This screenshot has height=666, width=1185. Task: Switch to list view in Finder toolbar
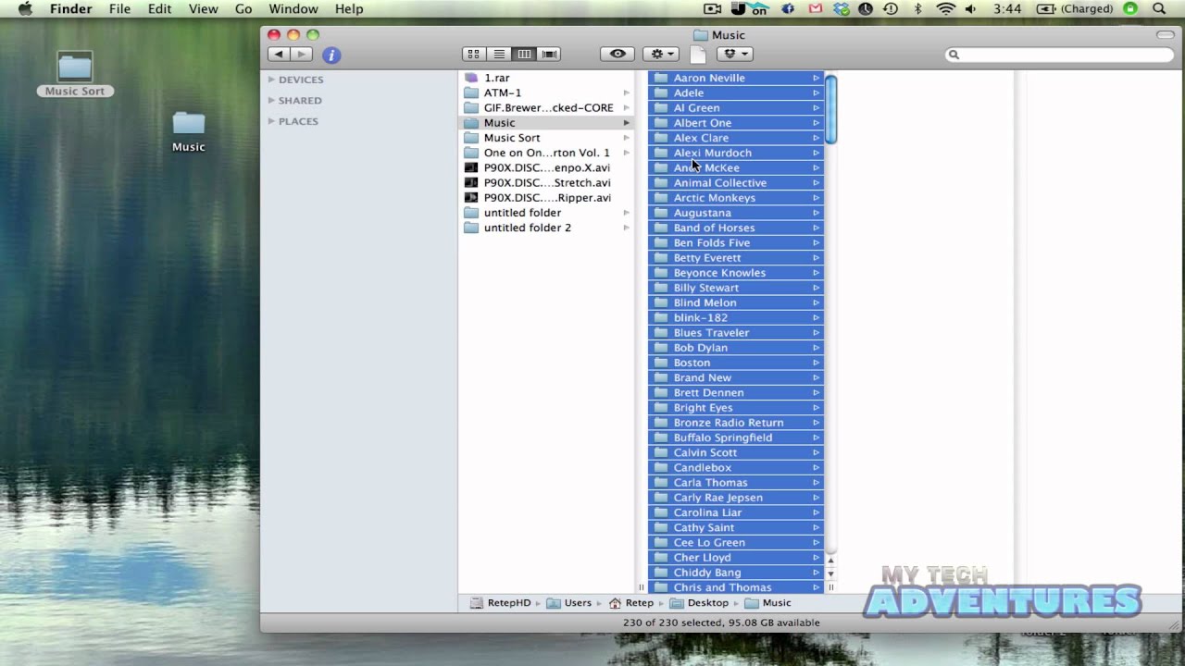pos(499,55)
